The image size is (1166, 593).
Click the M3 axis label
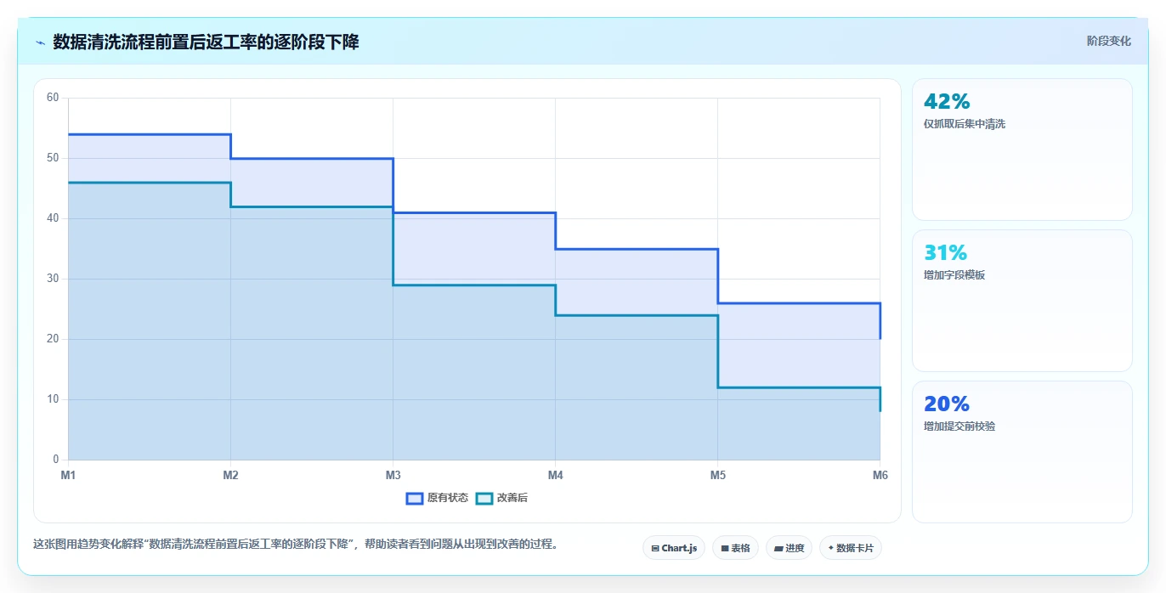click(393, 475)
